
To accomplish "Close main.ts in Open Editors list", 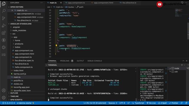I will 12,11.
